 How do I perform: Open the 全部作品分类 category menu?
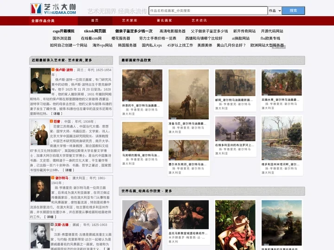(x=43, y=21)
